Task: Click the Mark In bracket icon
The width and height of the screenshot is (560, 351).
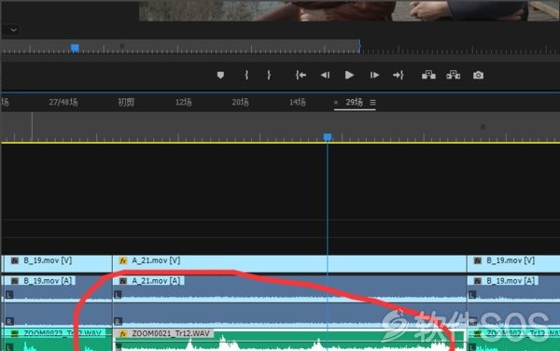Action: point(246,75)
